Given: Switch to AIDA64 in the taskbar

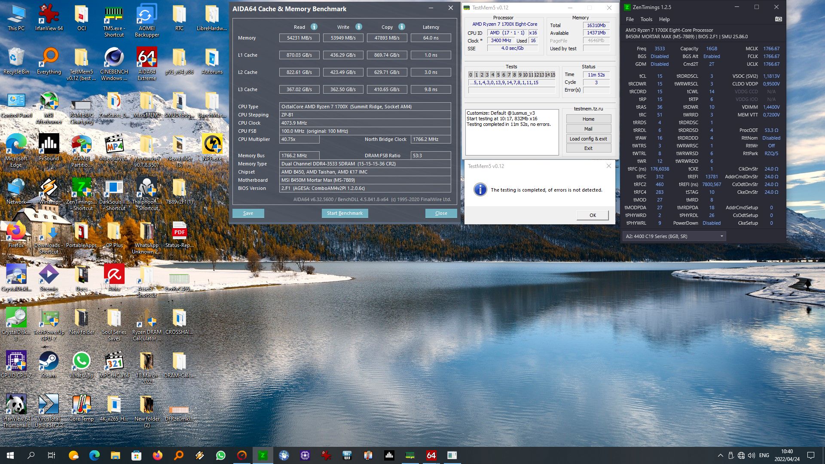Looking at the screenshot, I should (431, 455).
